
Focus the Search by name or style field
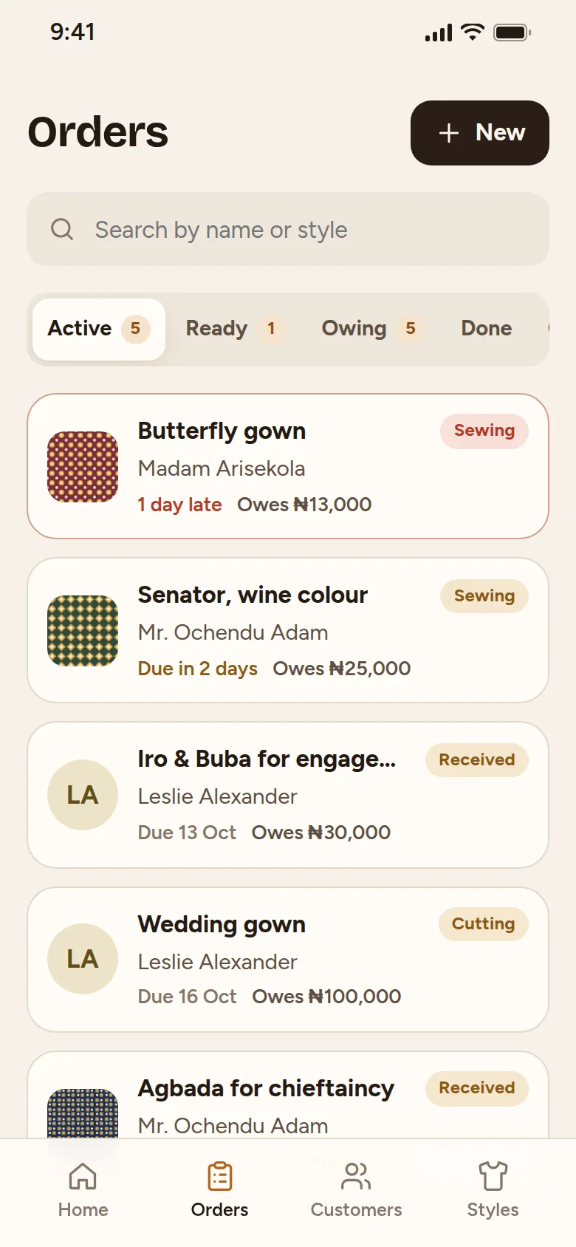tap(288, 229)
